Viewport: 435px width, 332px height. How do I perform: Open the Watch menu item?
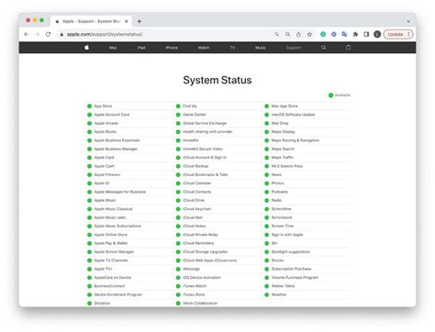(204, 48)
